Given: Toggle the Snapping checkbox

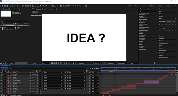Looking at the screenshot, I should [x=75, y=6].
